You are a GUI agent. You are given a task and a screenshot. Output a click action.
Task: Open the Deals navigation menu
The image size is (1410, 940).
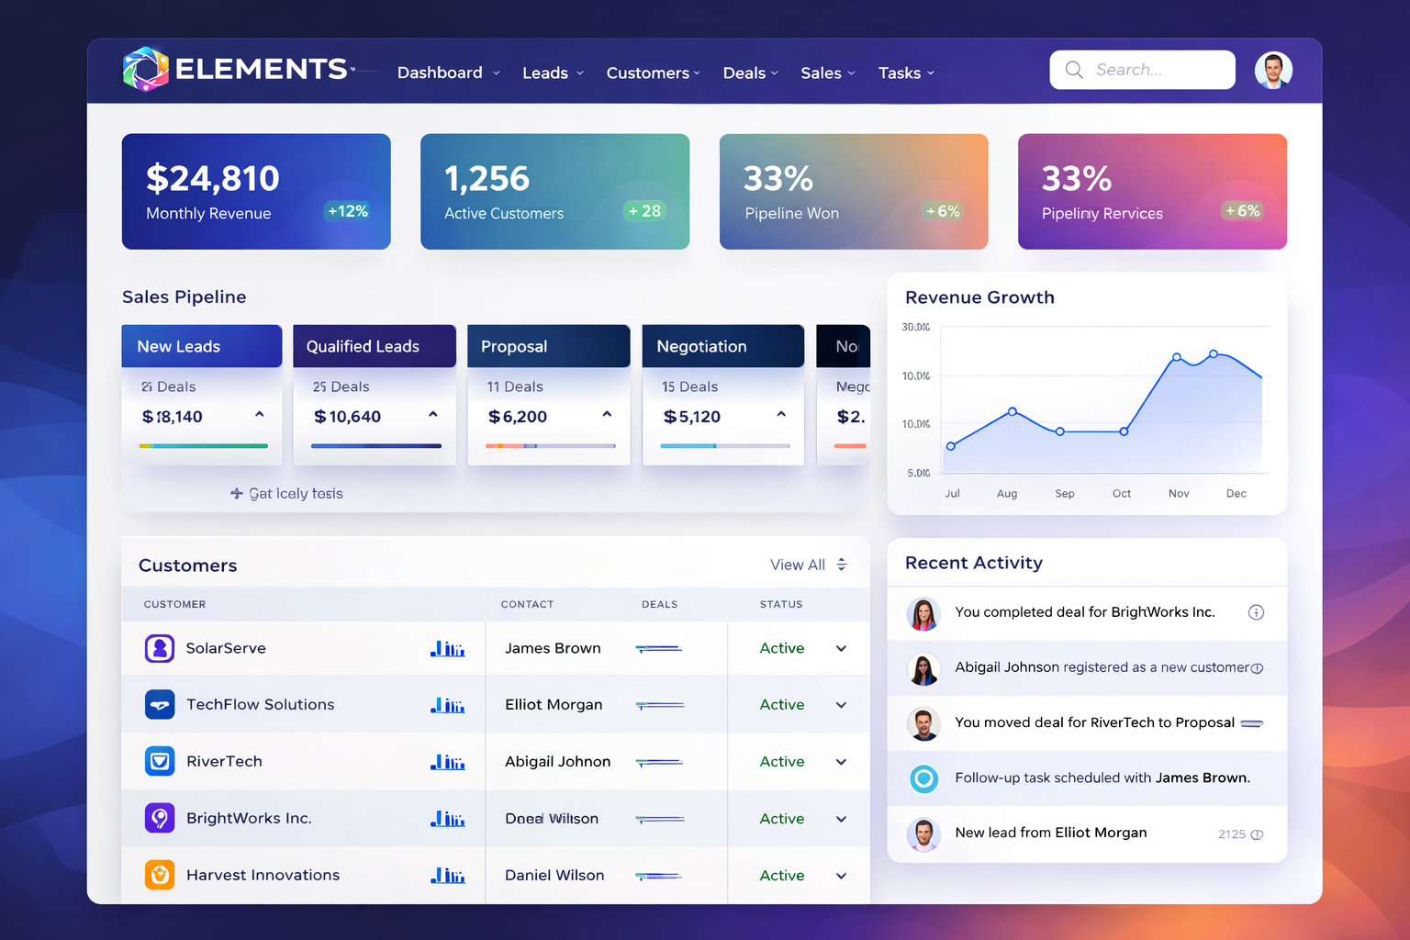(x=750, y=73)
